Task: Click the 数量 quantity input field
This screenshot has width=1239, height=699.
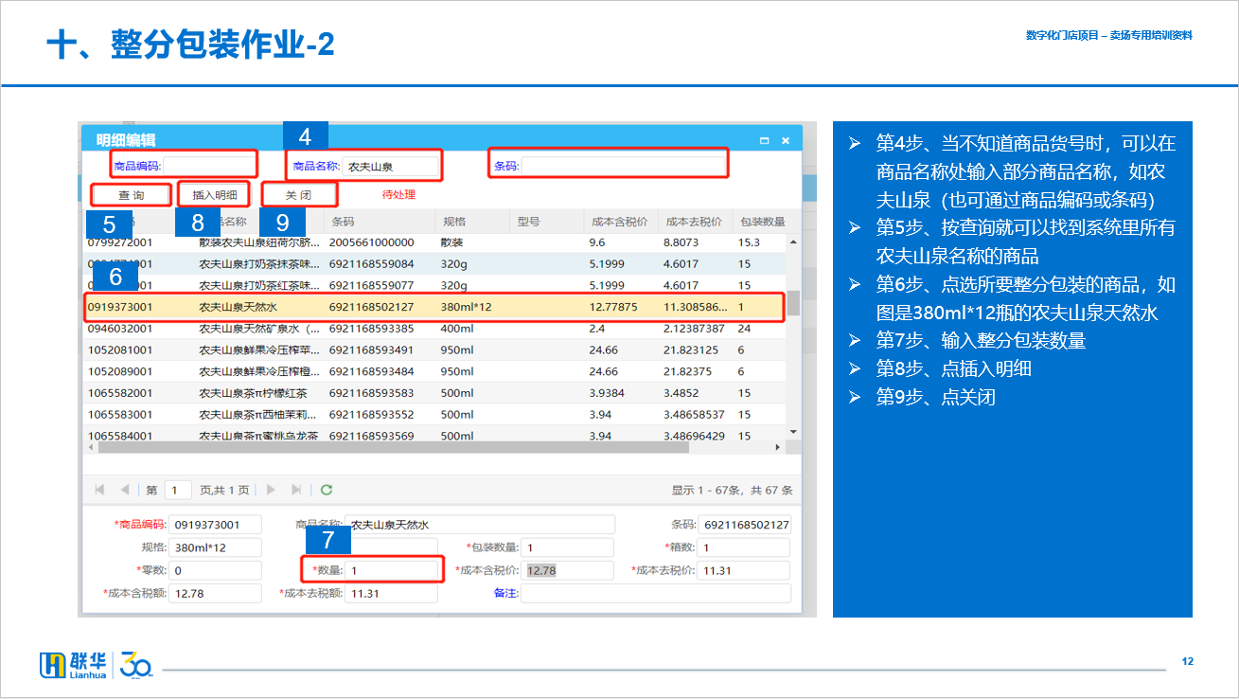Action: tap(392, 570)
